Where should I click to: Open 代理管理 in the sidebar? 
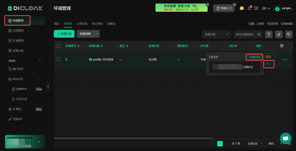coord(18,31)
